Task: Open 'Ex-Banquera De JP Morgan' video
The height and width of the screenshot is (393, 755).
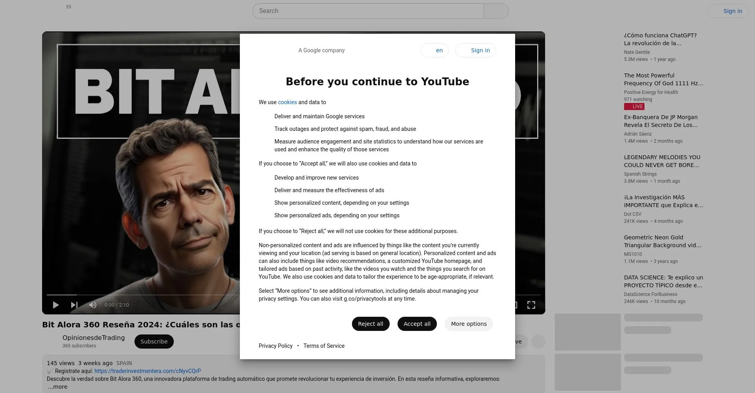Action: 661,121
